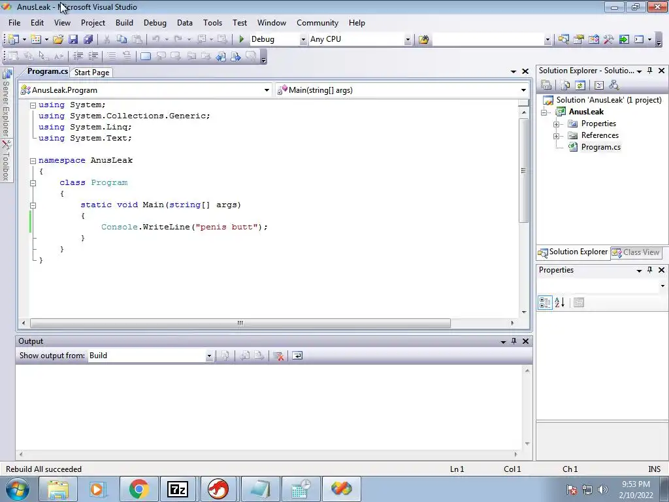Click the Add New Item toolbar icon
669x502 pixels.
[x=37, y=39]
